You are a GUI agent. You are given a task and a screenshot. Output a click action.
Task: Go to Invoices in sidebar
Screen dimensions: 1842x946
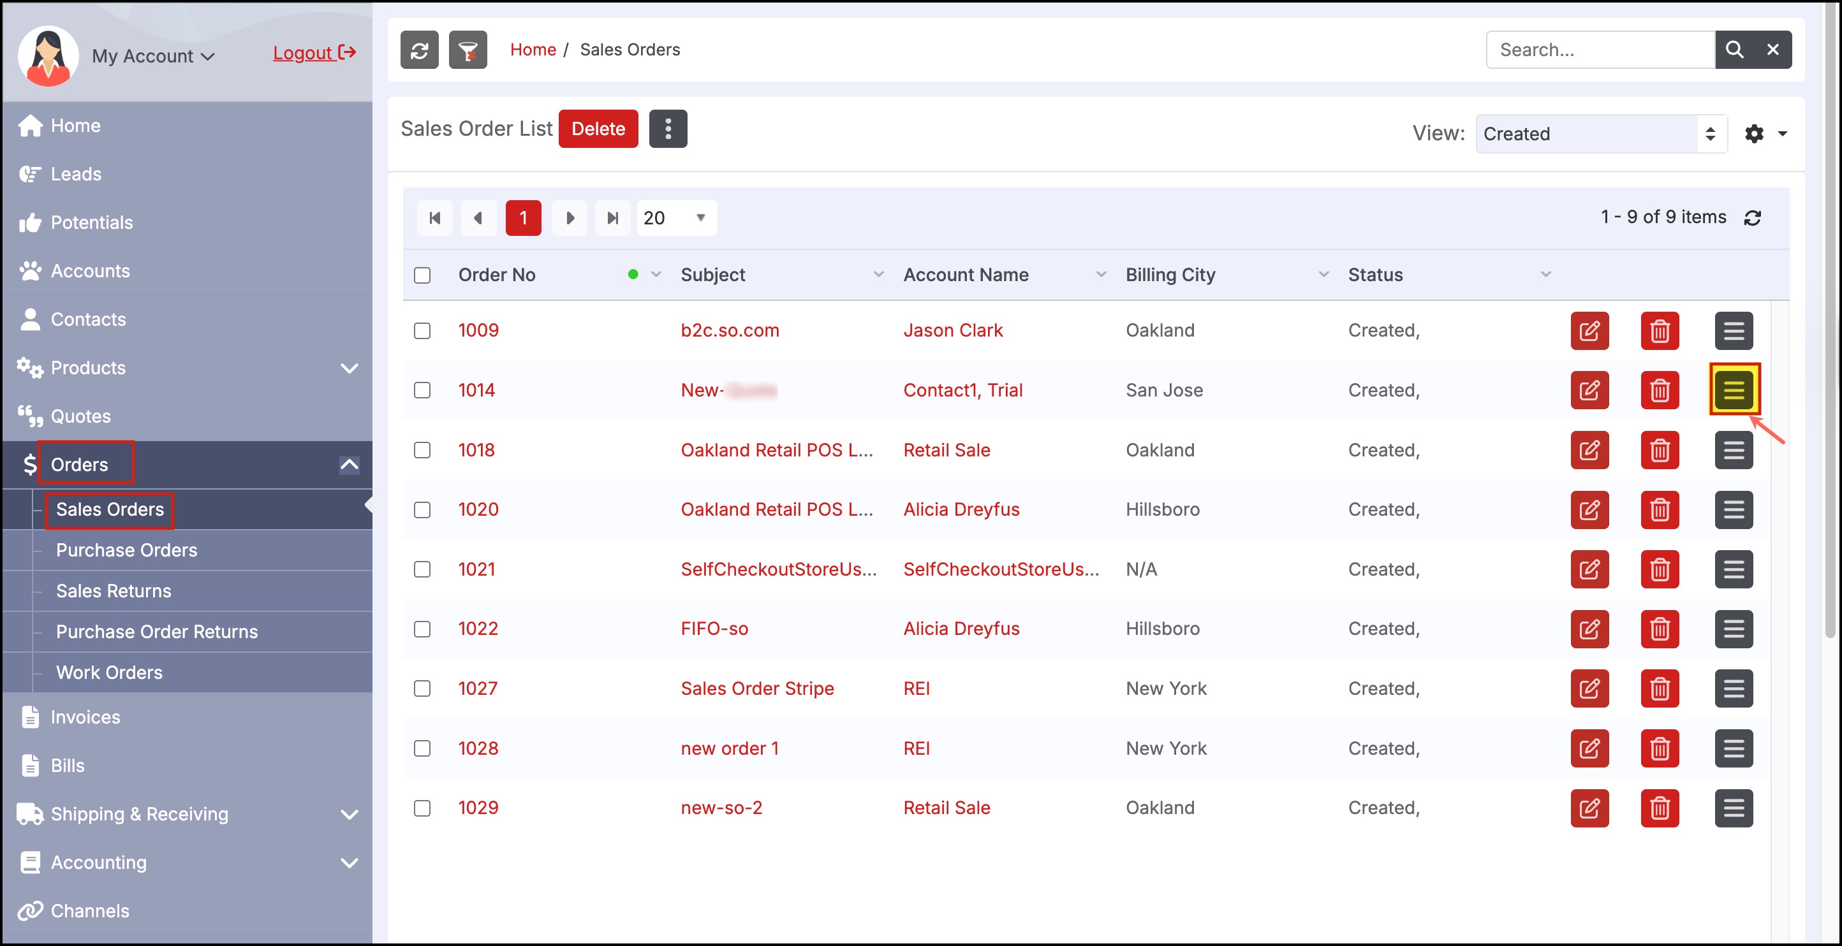pos(85,717)
